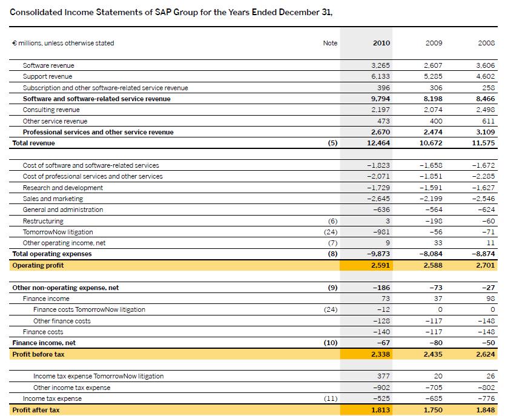Click the 'Finance income' row label

46,299
